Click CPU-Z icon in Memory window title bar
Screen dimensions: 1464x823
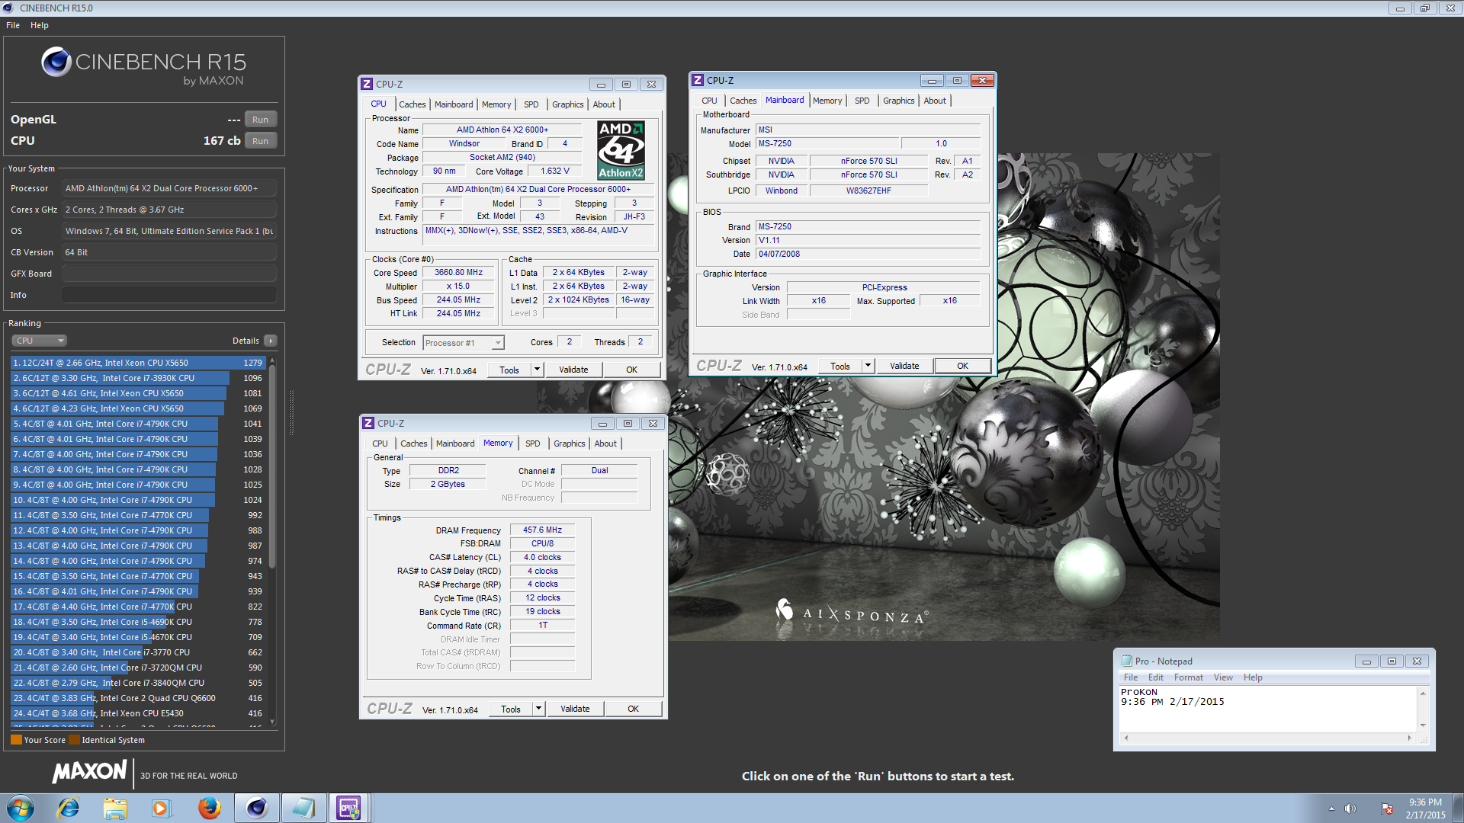(368, 423)
